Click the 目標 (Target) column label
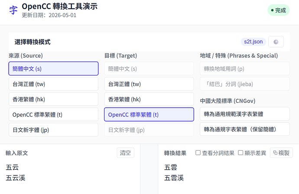This screenshot has height=194, width=299. click(x=120, y=56)
